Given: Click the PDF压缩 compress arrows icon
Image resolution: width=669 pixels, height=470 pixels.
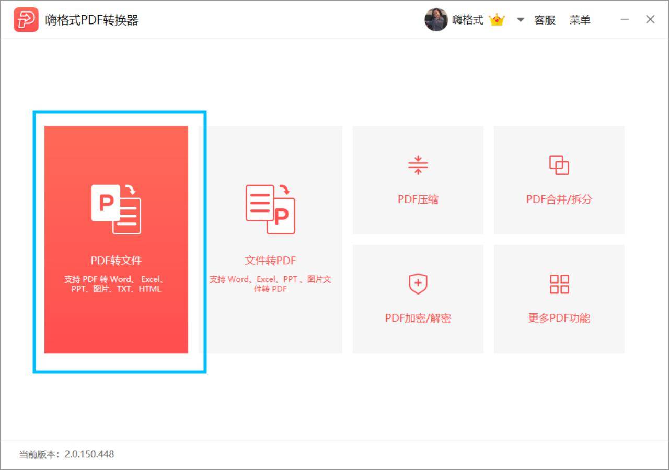Looking at the screenshot, I should pyautogui.click(x=418, y=165).
